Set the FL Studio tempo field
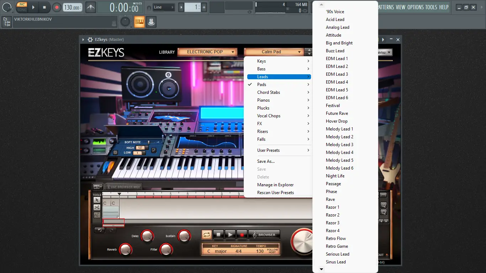486x273 pixels. pos(73,7)
